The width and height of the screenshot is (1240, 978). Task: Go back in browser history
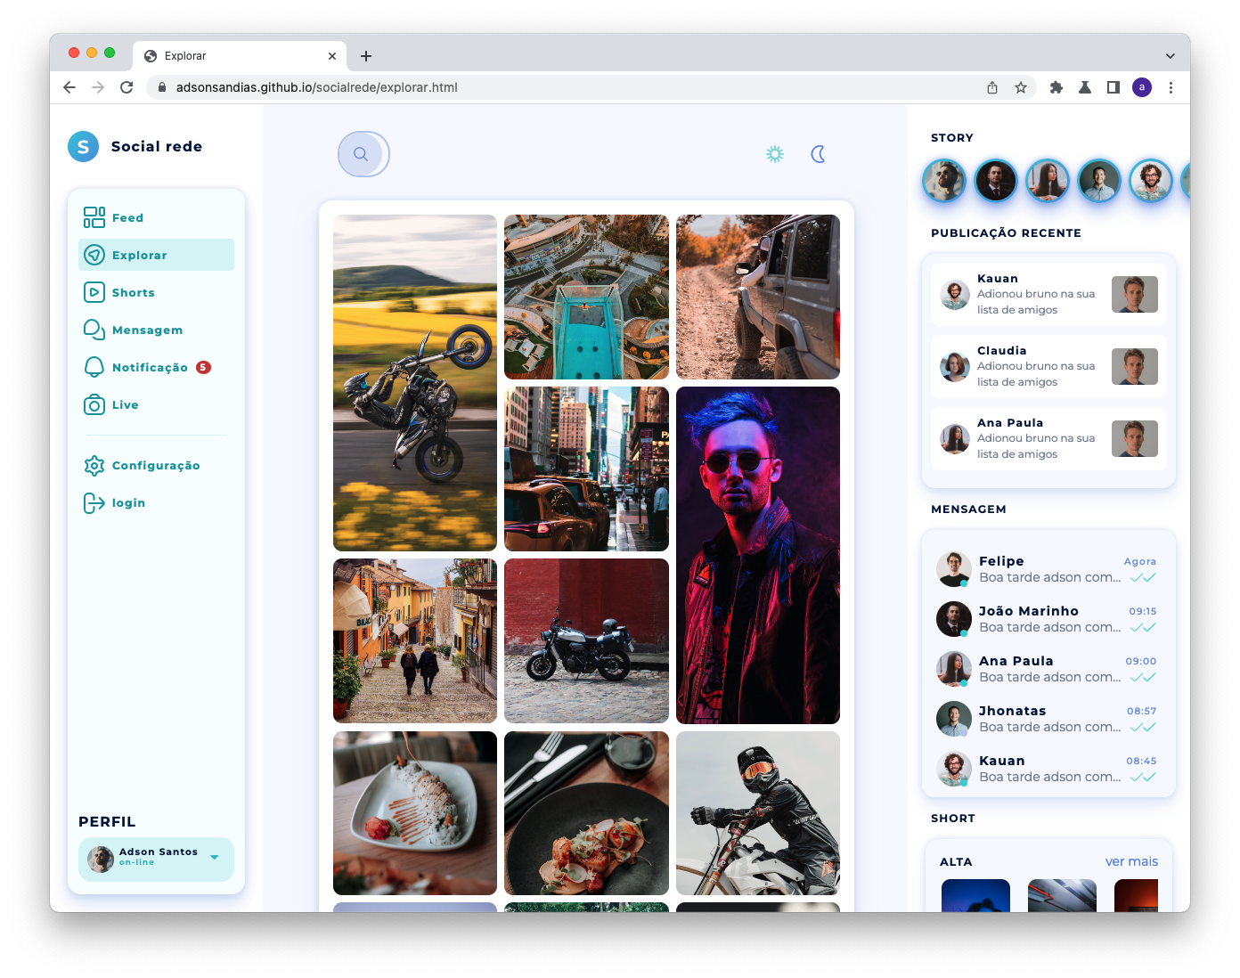point(69,87)
